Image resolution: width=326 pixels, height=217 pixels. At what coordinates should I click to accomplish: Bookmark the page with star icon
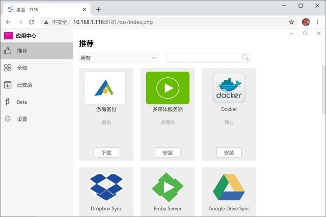[x=291, y=22]
